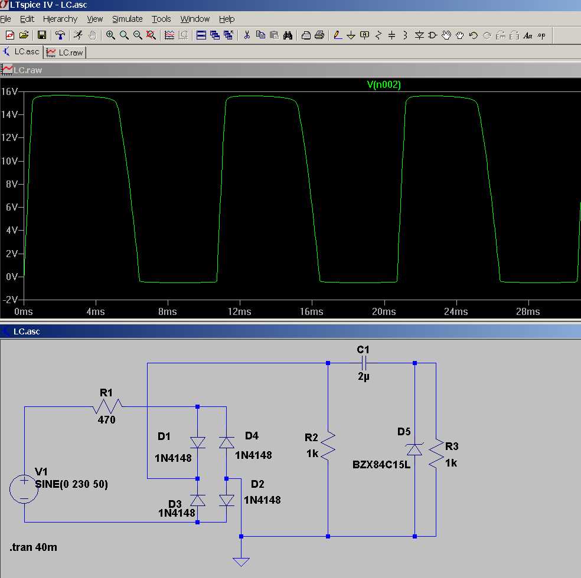Click the Close All Windows icon
Screen dimensions: 581x578
point(229,35)
